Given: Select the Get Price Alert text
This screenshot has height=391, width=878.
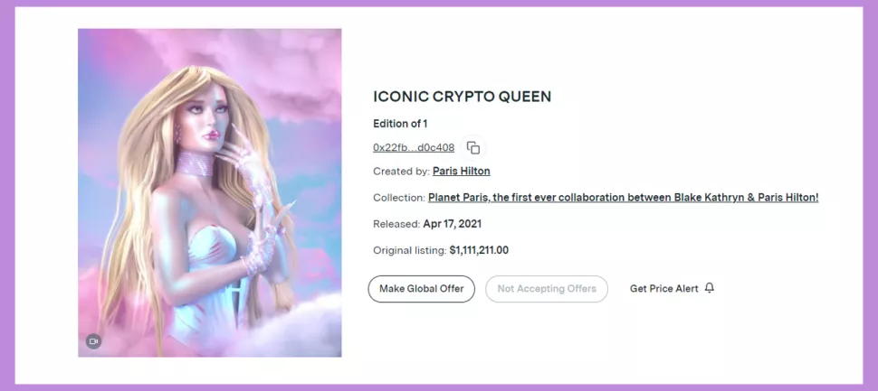Looking at the screenshot, I should point(664,289).
